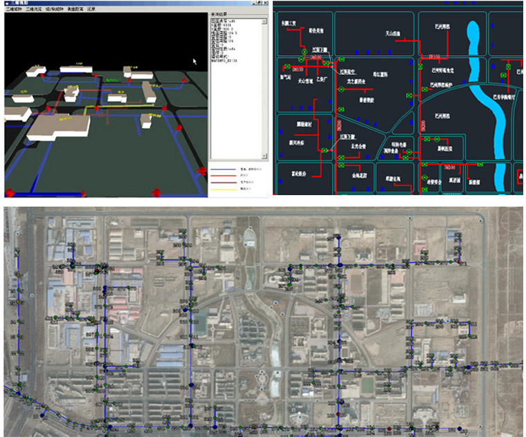Click the blue line legend swatch
The width and height of the screenshot is (526, 437).
[224, 169]
